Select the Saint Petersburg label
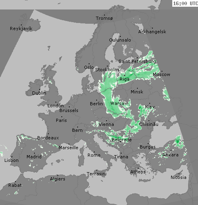The width and height of the screenshot is (198, 205). click(137, 61)
